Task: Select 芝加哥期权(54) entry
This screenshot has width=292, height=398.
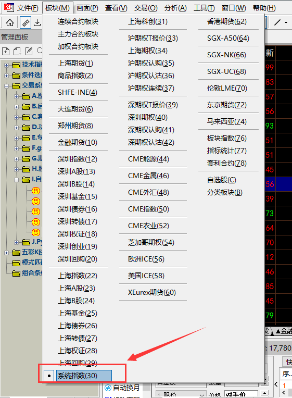Action: 151,242
